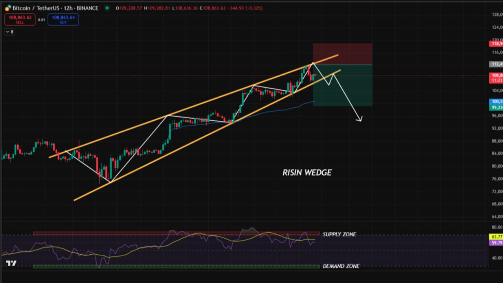This screenshot has width=503, height=283.
Task: Click the yellow 63.77 RSI value label
Action: 496,237
